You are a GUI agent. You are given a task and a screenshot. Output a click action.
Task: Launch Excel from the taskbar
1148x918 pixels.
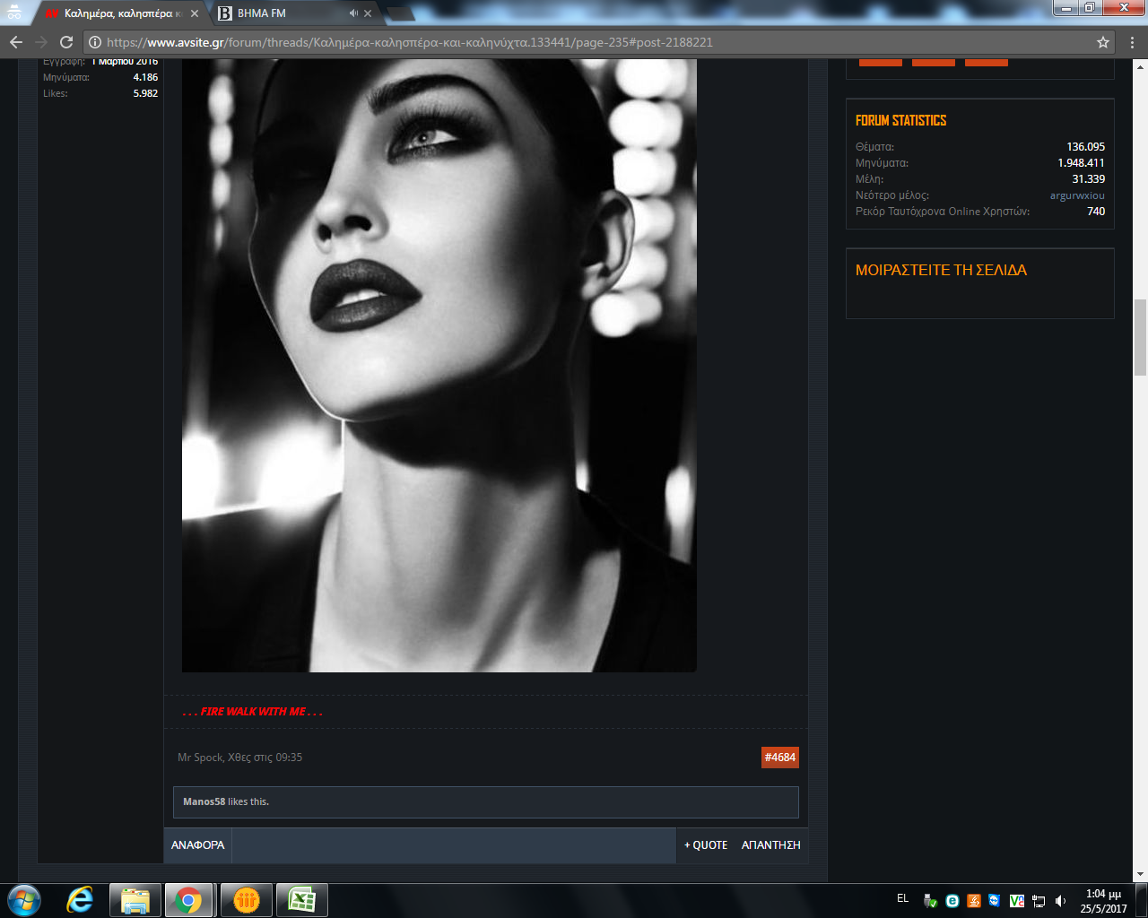coord(301,900)
